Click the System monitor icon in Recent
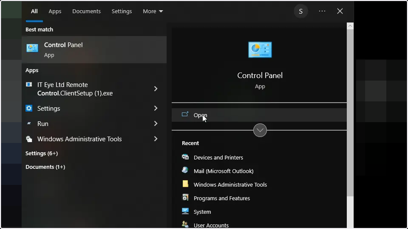 [x=185, y=211]
